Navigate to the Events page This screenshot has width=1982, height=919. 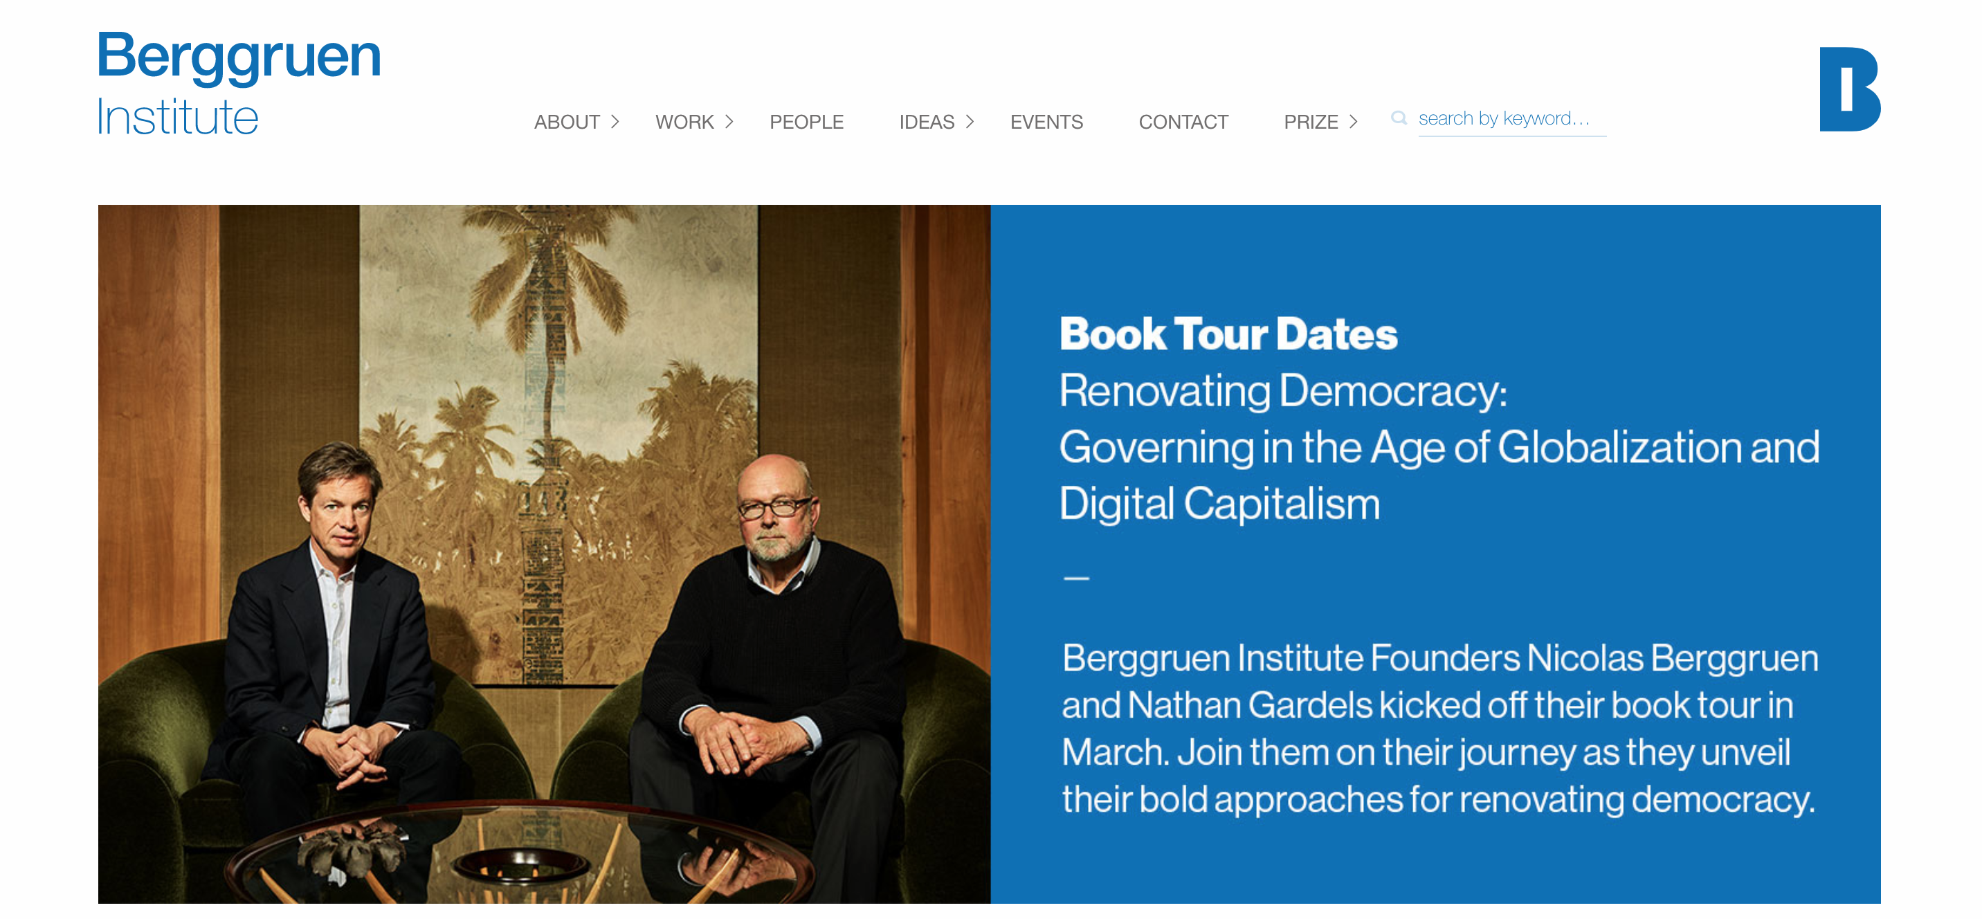1046,122
